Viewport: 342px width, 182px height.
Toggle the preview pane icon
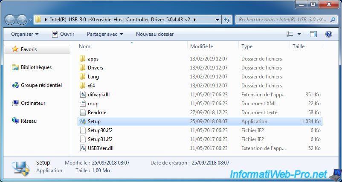[x=313, y=34]
